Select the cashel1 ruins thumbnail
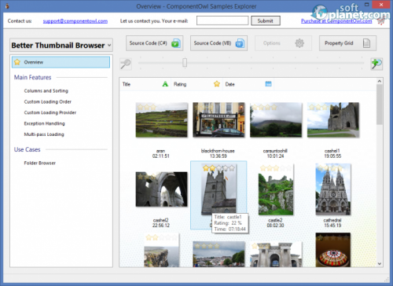 click(x=333, y=119)
